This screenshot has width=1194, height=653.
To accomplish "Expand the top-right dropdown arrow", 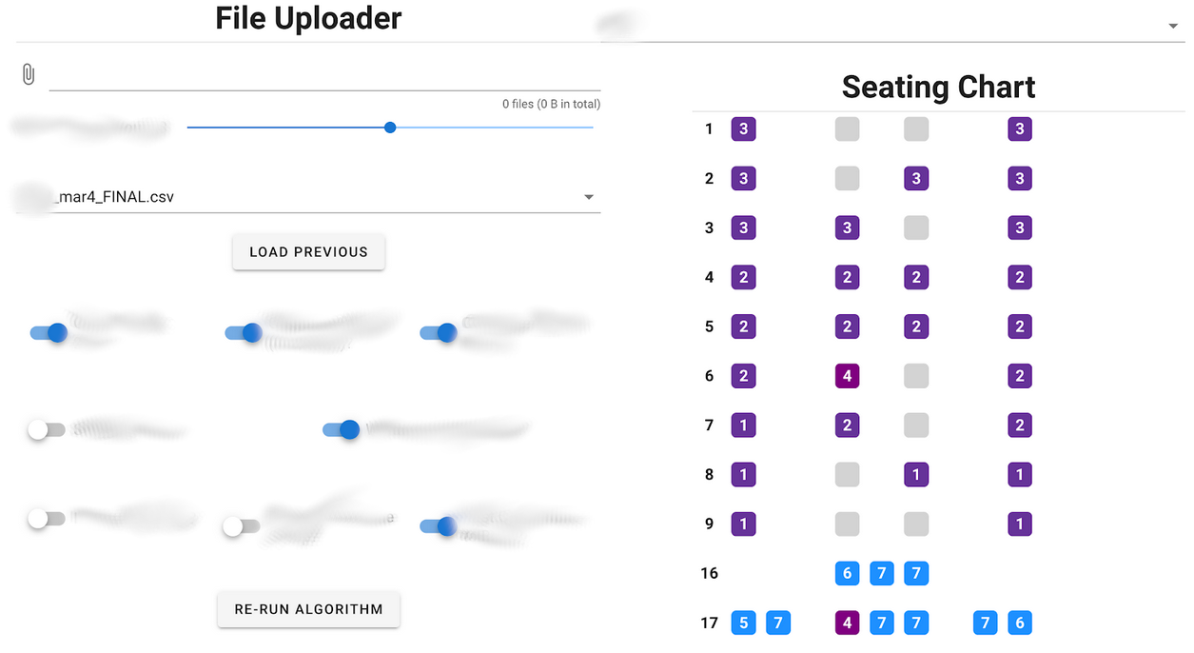I will tap(1173, 27).
